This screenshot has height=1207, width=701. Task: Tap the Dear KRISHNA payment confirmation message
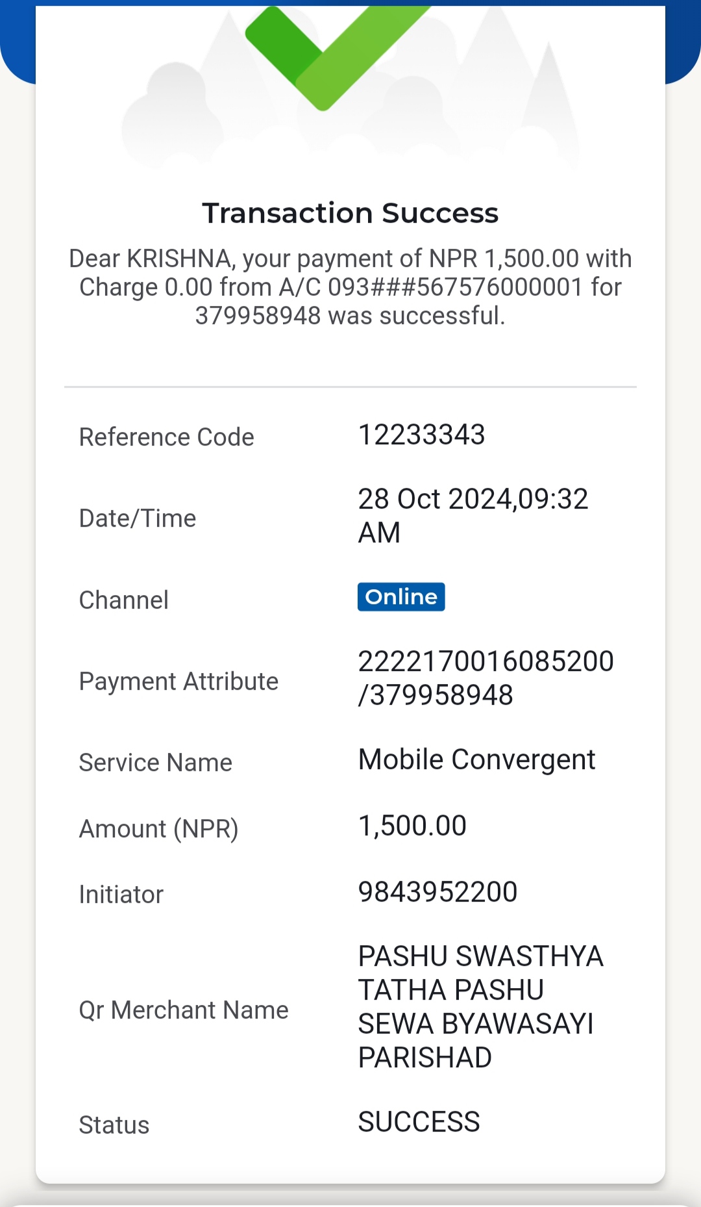pyautogui.click(x=350, y=287)
